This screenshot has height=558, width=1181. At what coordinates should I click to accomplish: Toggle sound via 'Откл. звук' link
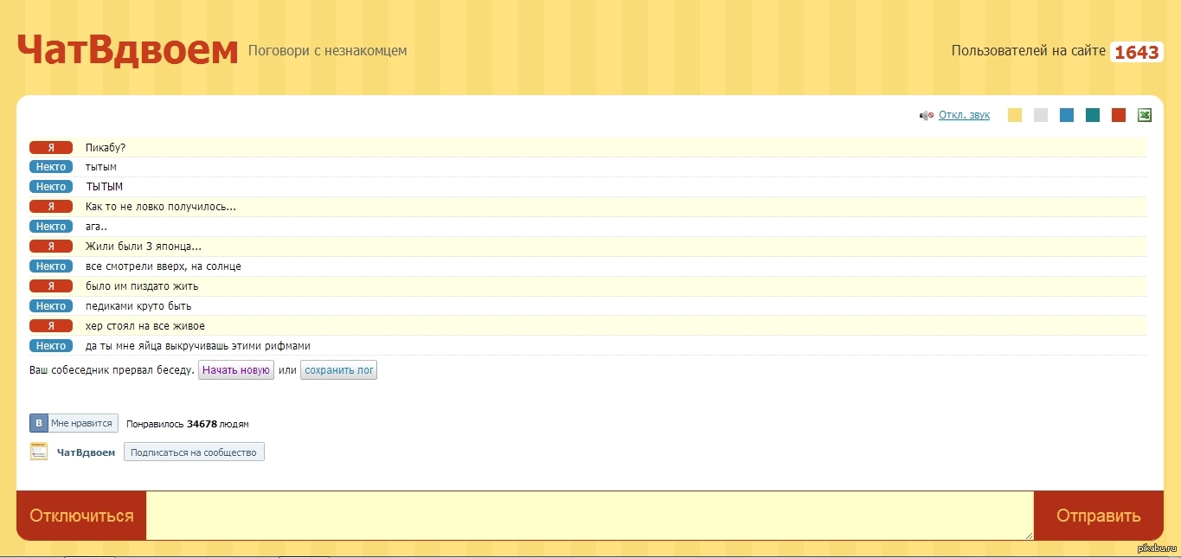coord(964,115)
